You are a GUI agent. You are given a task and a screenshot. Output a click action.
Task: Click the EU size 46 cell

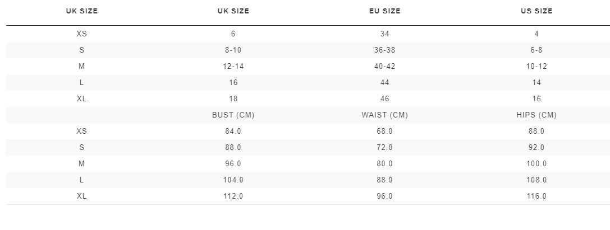pos(385,99)
